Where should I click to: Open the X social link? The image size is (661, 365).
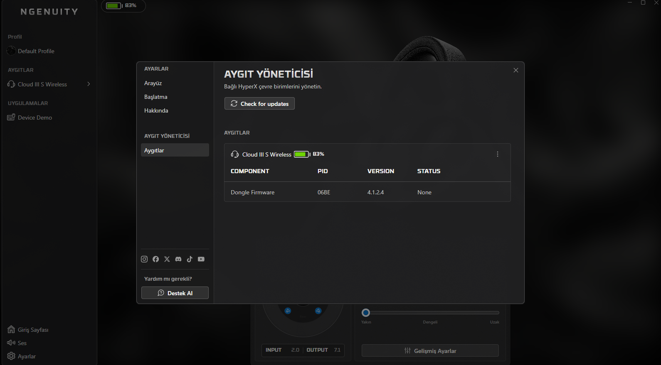(167, 259)
